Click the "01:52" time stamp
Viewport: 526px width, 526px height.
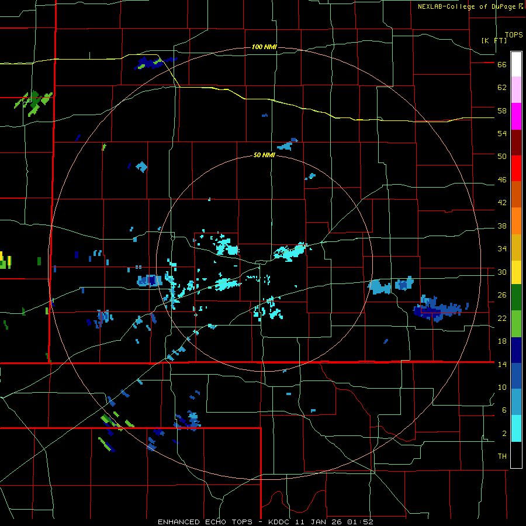pos(361,522)
